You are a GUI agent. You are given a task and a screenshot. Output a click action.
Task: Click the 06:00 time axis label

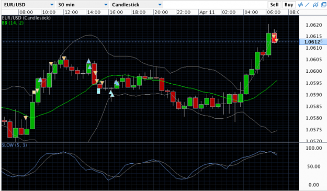click(274, 13)
